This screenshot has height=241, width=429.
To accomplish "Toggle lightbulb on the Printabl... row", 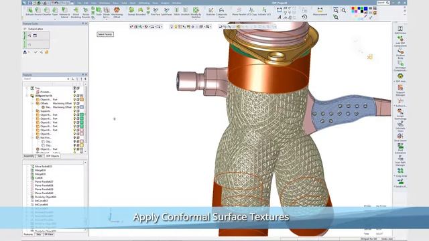I will [74, 92].
